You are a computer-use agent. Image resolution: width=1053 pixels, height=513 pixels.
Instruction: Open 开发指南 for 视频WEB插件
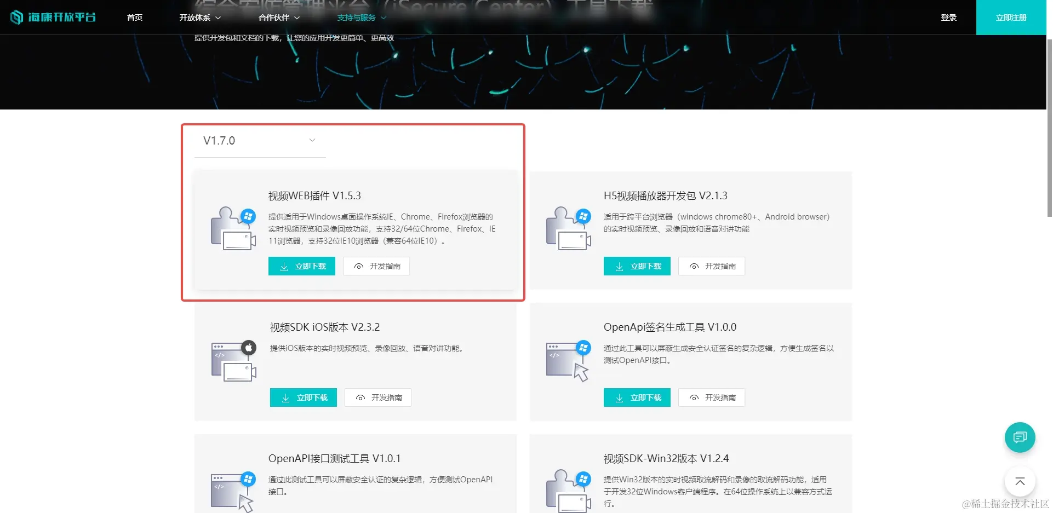(x=376, y=266)
